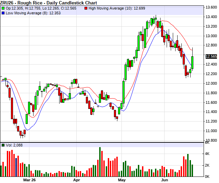Click the last green volume bar in June
Image resolution: width=219 pixels, height=183 pixels.
point(192,171)
